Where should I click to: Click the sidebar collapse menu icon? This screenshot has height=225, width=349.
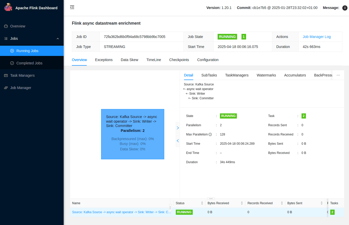72,7
